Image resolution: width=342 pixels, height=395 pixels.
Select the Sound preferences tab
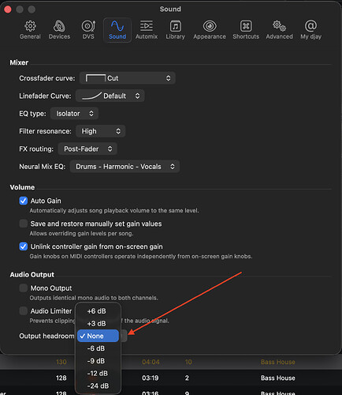coord(117,30)
